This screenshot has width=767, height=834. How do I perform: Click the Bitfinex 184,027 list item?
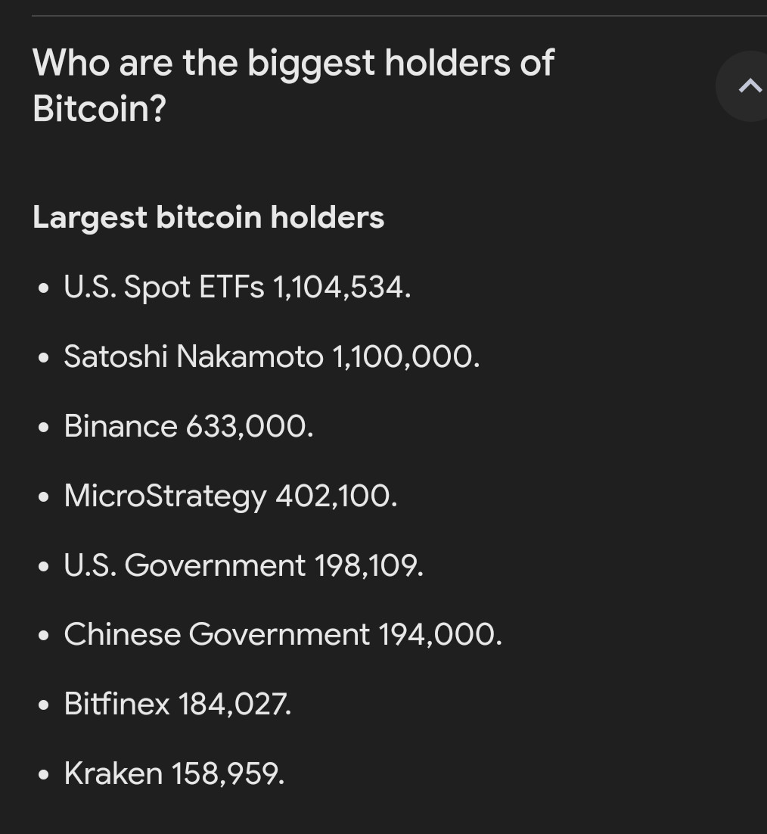coord(178,705)
